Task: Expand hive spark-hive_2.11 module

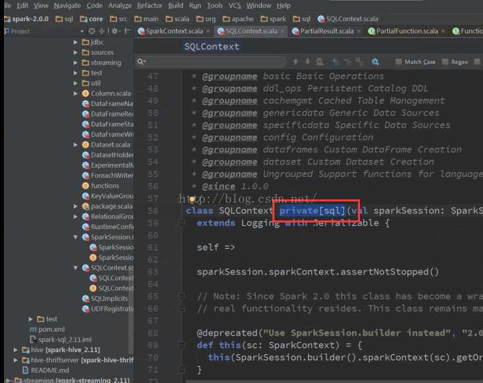Action: tap(16, 349)
